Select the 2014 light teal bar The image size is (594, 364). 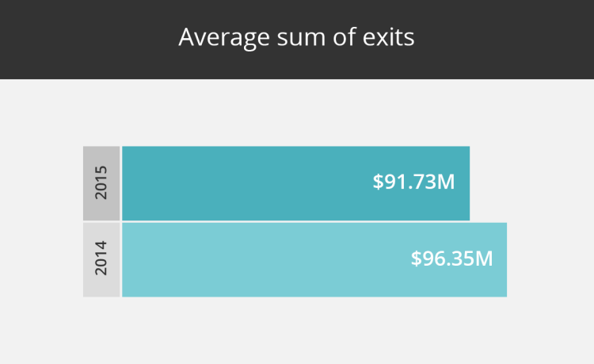(314, 260)
